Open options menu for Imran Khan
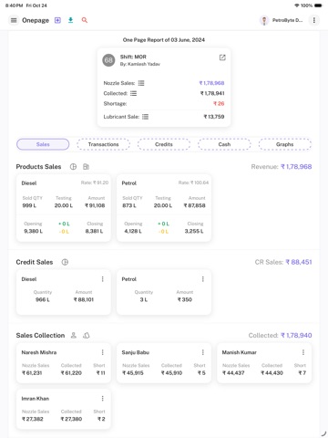 (103, 399)
